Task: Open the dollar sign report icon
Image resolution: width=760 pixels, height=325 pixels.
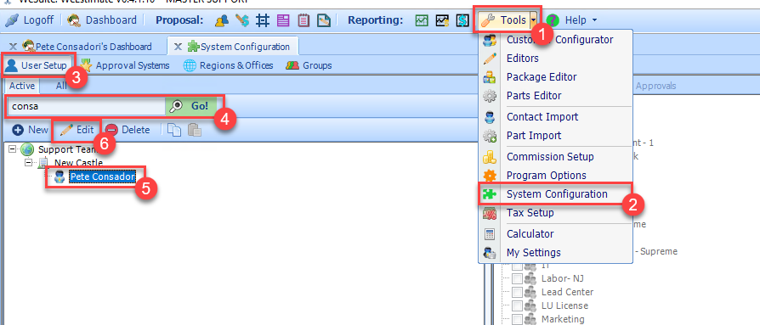Action: (x=462, y=20)
